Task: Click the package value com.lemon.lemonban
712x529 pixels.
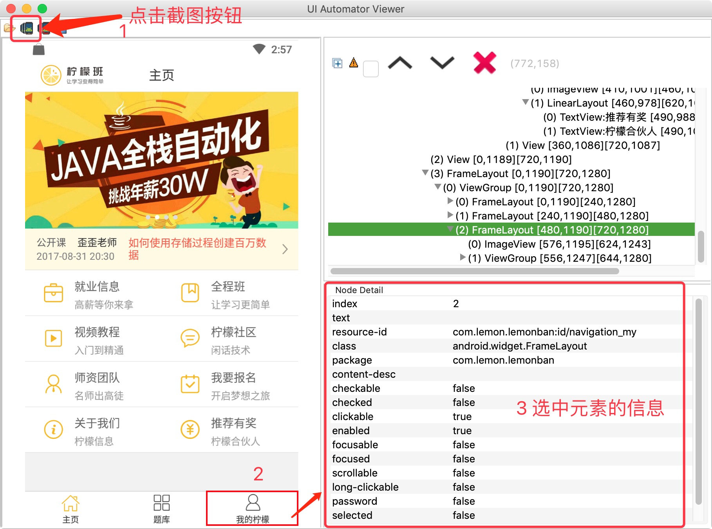Action: tap(503, 360)
